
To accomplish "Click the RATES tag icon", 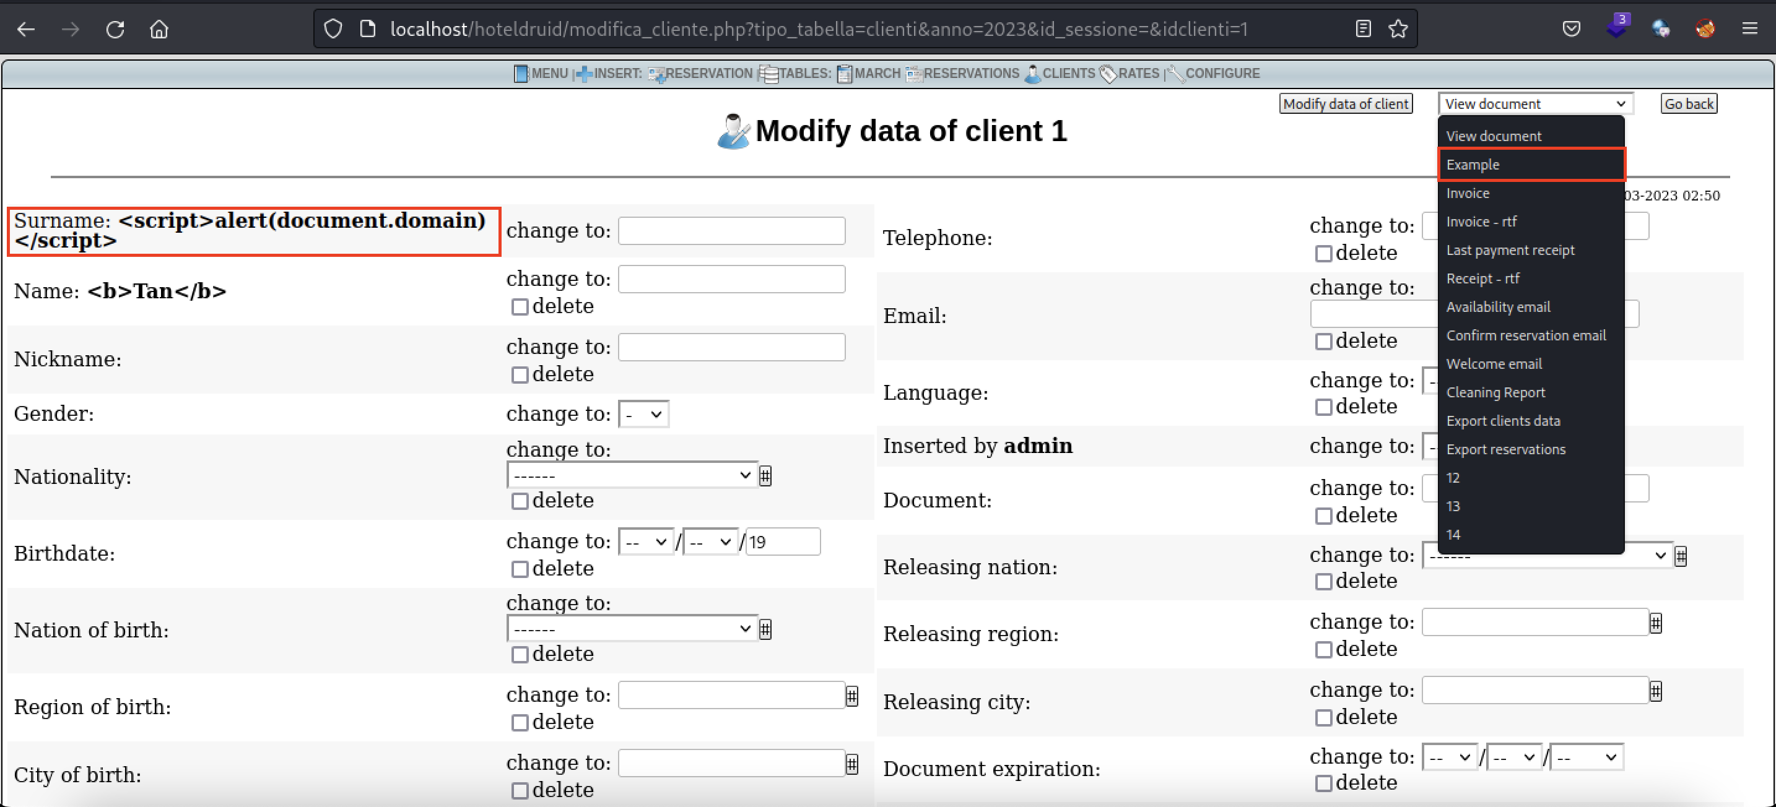I will (1108, 74).
